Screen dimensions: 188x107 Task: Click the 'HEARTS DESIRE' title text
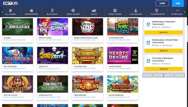115,66
